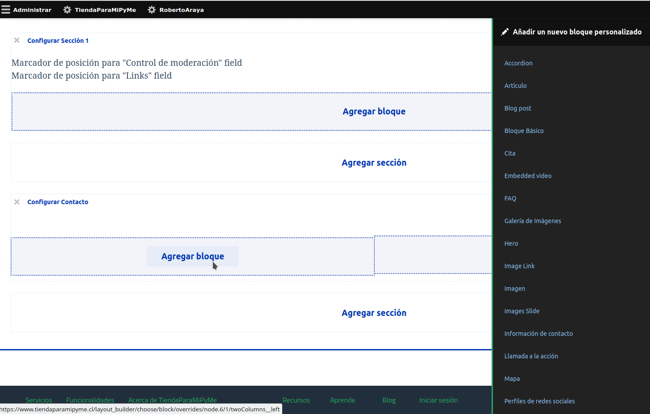Click the gear icon beside RobertoAraya
This screenshot has height=414, width=650.
click(x=152, y=10)
